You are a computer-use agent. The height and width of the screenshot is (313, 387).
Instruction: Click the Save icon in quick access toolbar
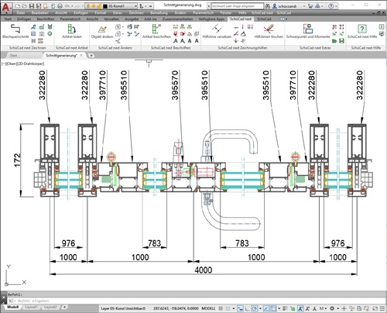tap(32, 6)
